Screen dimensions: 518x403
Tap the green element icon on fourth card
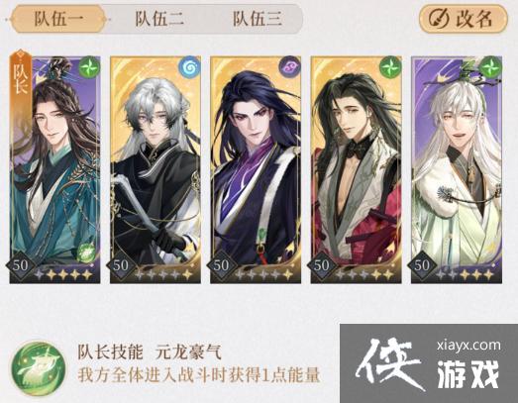pyautogui.click(x=390, y=67)
